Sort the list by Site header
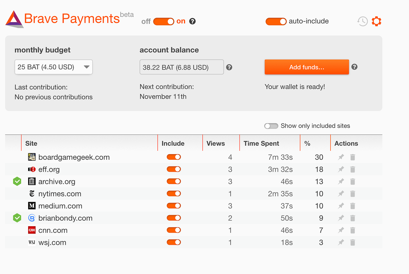 click(31, 143)
